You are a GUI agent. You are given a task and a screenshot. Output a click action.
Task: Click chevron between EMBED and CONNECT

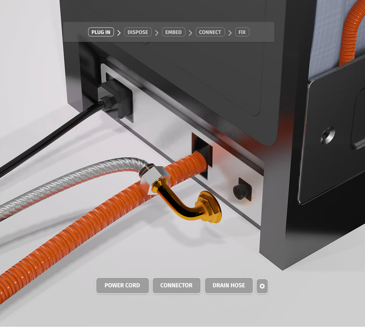point(190,33)
